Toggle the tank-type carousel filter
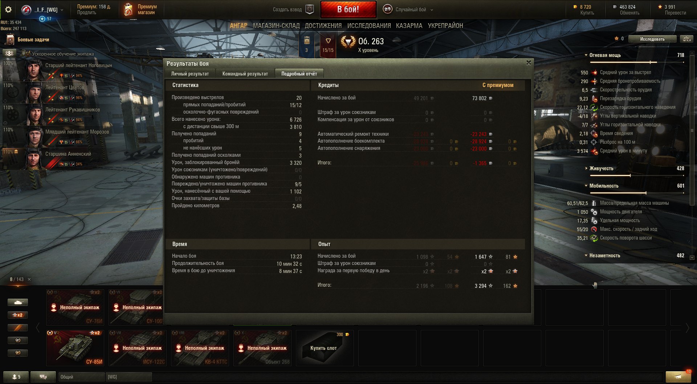The image size is (697, 384). 18,302
